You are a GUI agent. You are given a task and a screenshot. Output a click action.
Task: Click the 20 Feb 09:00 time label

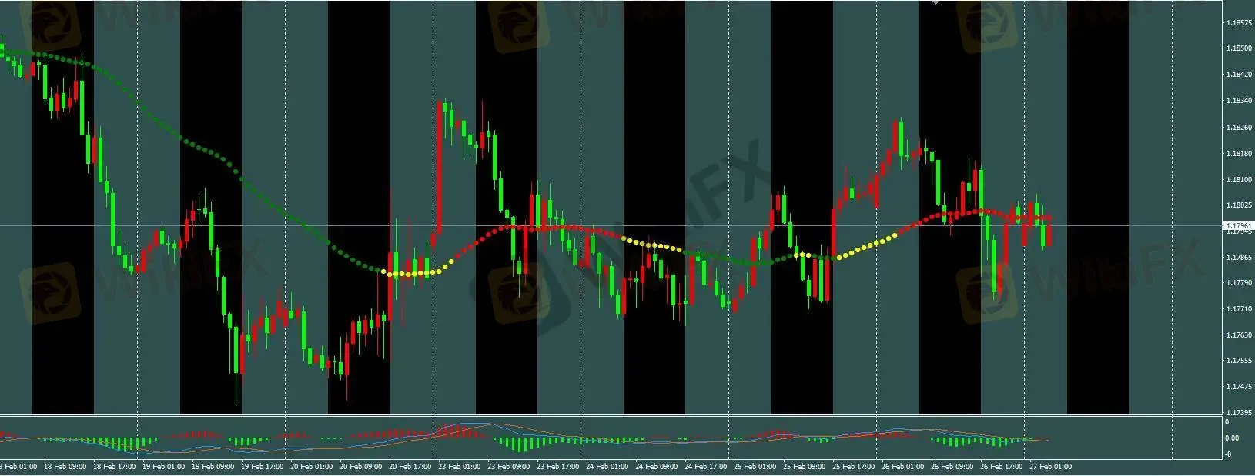[360, 467]
